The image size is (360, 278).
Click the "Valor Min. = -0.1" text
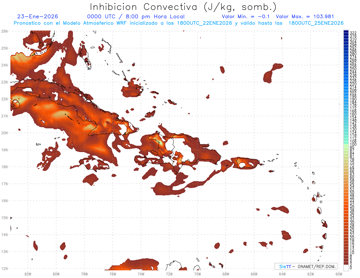246,17
